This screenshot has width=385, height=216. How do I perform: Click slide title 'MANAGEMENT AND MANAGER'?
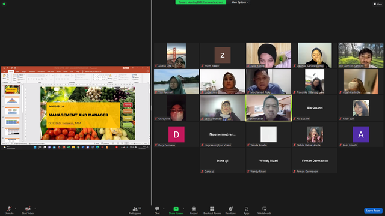pos(78,115)
